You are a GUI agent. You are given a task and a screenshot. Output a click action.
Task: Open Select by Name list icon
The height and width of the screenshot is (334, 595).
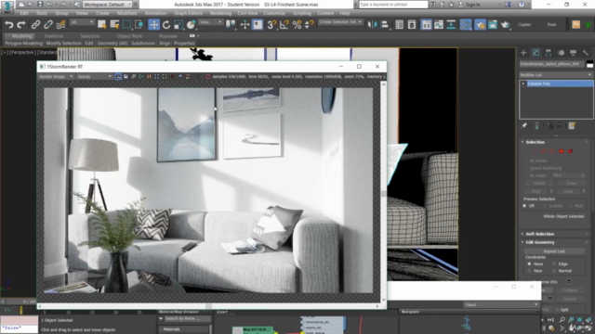pyautogui.click(x=114, y=25)
